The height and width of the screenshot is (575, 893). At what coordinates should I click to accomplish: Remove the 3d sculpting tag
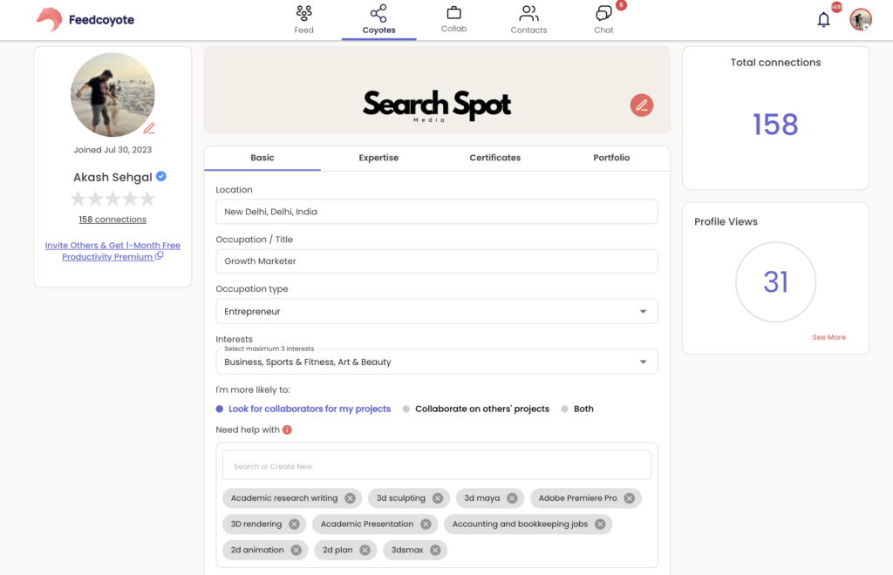click(438, 498)
